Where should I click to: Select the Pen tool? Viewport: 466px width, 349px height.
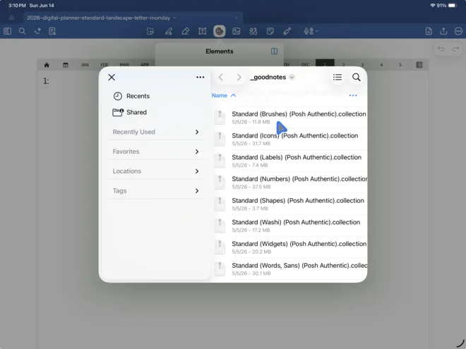coord(169,31)
